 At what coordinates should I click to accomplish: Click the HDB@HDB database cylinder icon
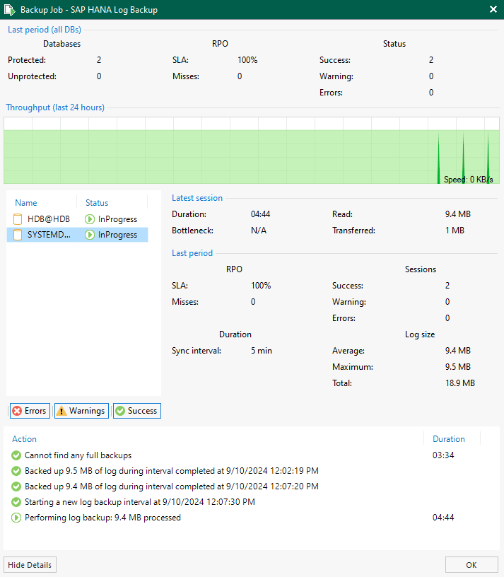coord(18,219)
